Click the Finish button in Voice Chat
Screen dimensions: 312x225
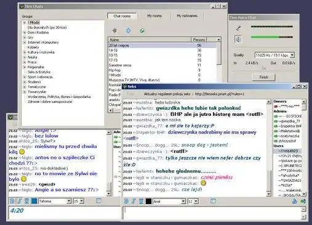tap(263, 77)
